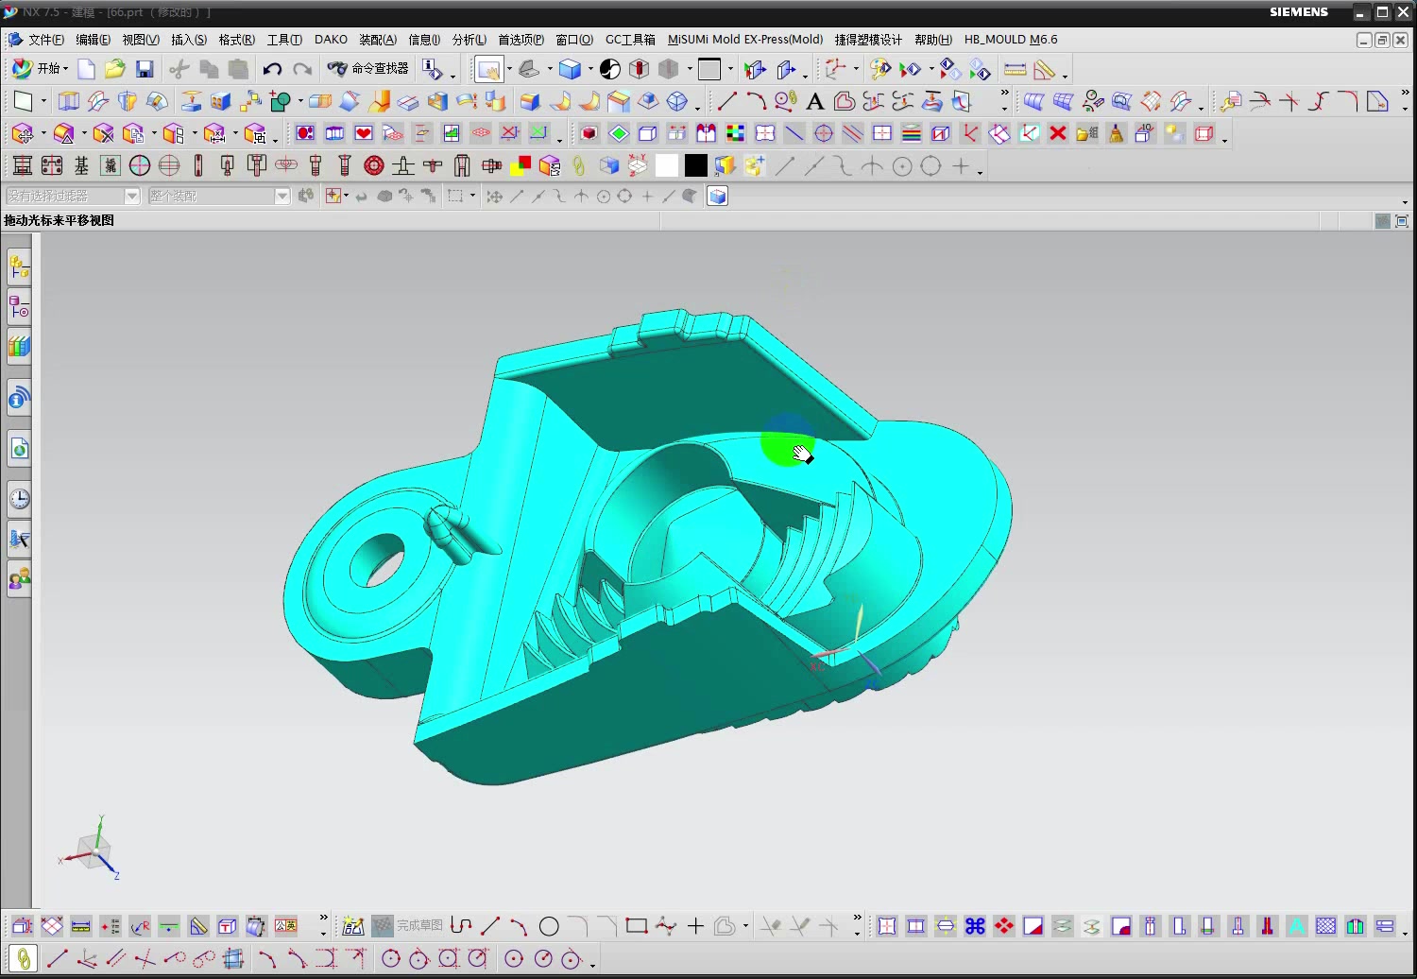Viewport: 1417px width, 979px height.
Task: Open the 编辑(E) menu
Action: [x=93, y=40]
